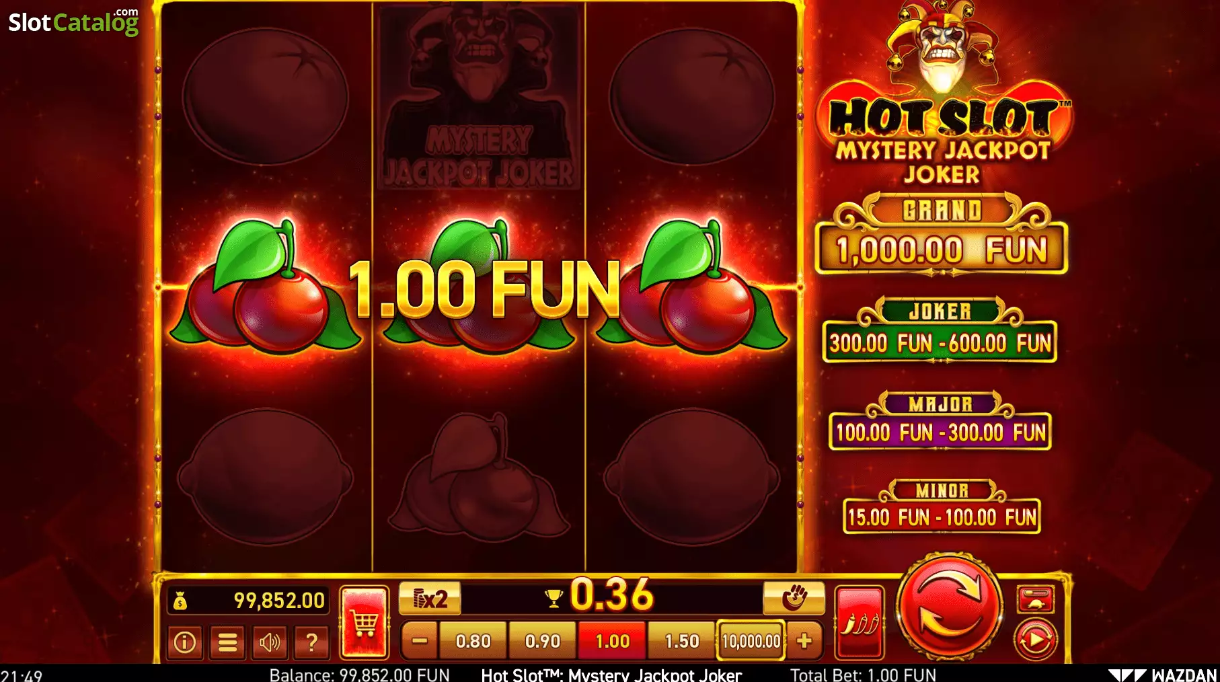Increase the bet with the plus button
This screenshot has width=1220, height=682.
coord(804,641)
